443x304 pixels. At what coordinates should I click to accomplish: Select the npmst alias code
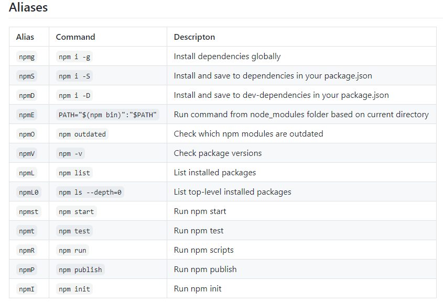coord(28,211)
